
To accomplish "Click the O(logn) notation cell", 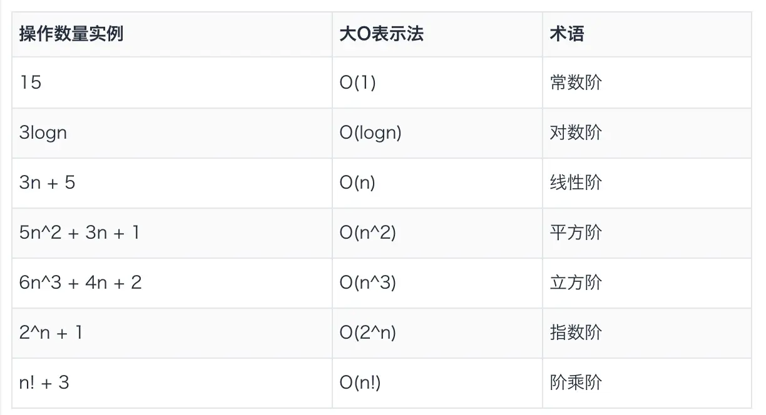I will click(437, 133).
